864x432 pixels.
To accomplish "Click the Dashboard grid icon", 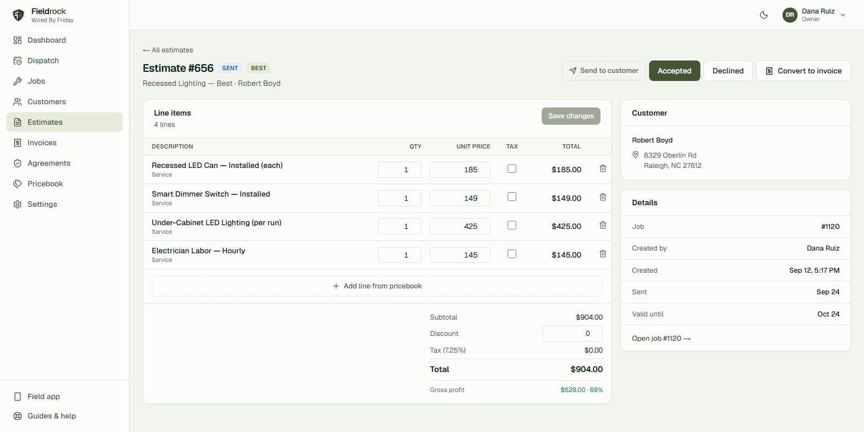I will point(18,40).
